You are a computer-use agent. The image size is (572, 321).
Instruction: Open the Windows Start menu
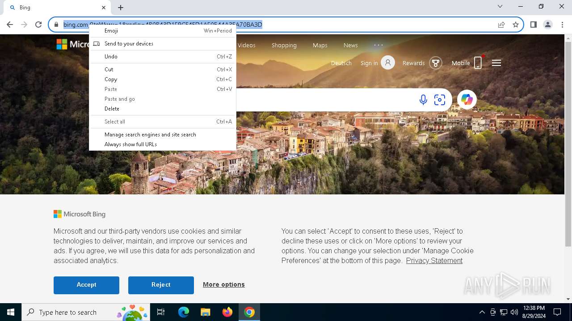11,312
